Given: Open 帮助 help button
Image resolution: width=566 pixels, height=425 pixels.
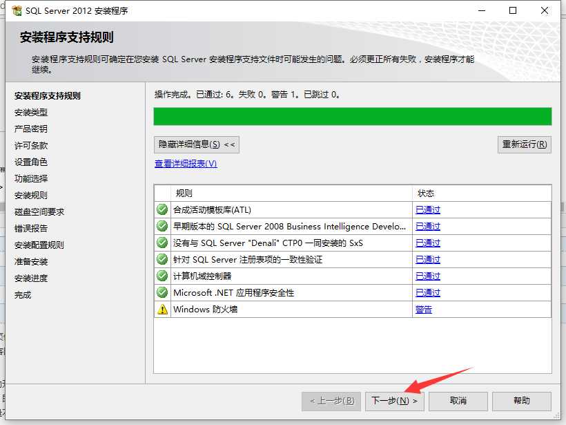Looking at the screenshot, I should point(522,401).
